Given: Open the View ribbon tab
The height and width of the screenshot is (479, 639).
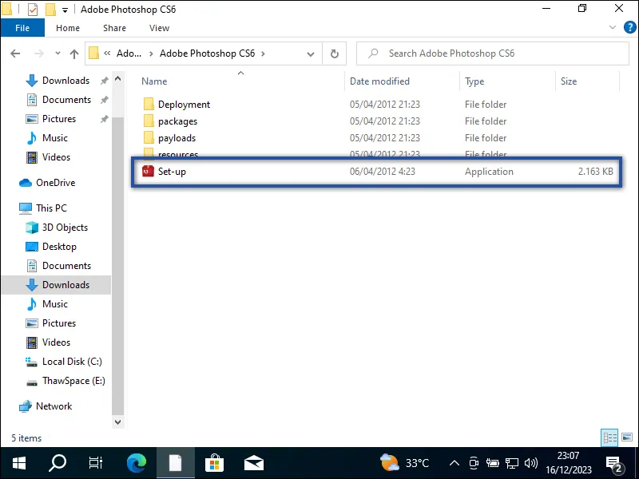Looking at the screenshot, I should tap(159, 28).
